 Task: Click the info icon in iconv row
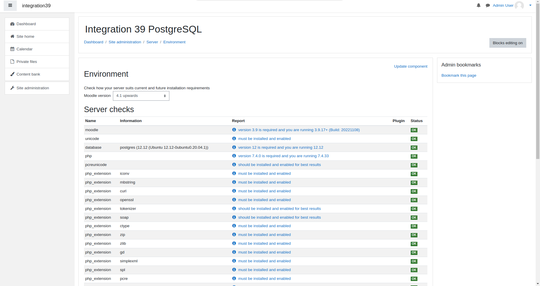pos(234,173)
